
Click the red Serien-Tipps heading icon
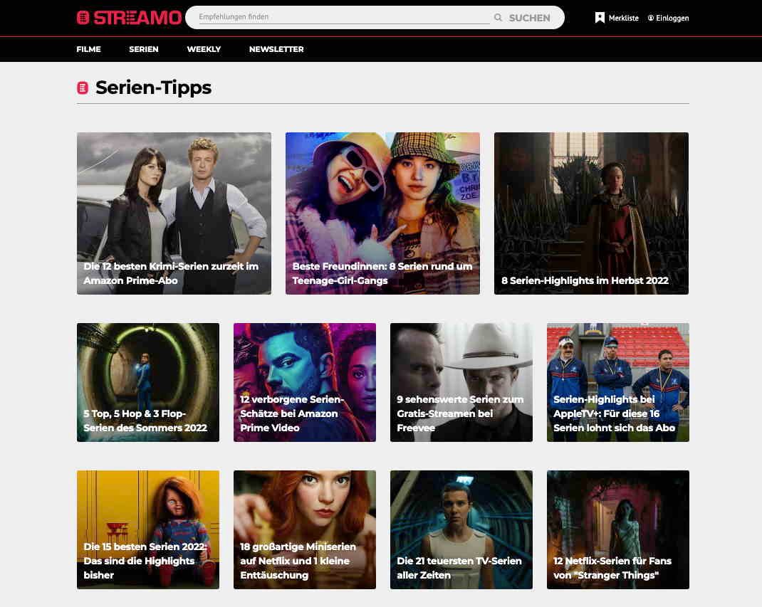point(83,87)
